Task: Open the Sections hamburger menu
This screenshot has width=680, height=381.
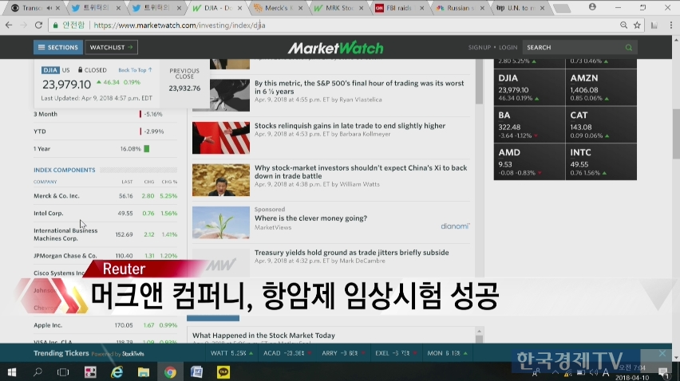Action: click(x=57, y=47)
